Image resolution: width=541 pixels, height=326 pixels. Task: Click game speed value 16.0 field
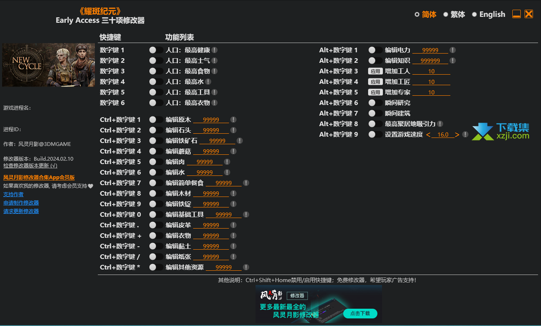(443, 135)
